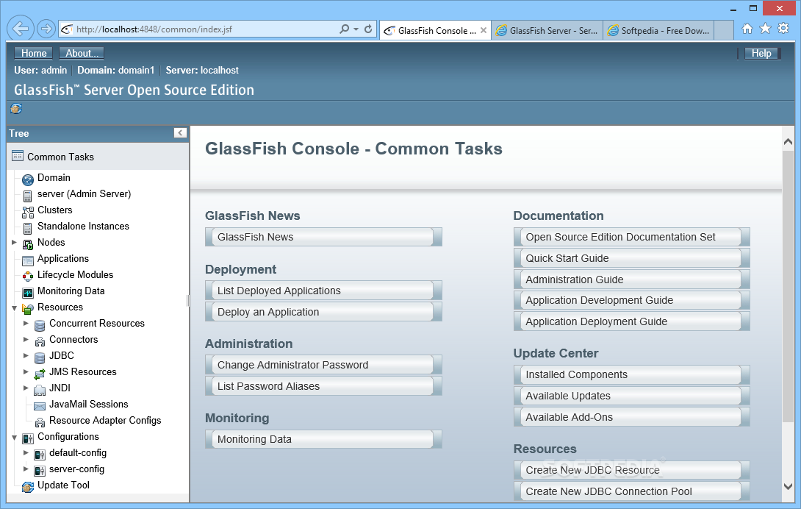Click the page scrollbar down arrow
Screen dimensions: 801x509
click(788, 486)
